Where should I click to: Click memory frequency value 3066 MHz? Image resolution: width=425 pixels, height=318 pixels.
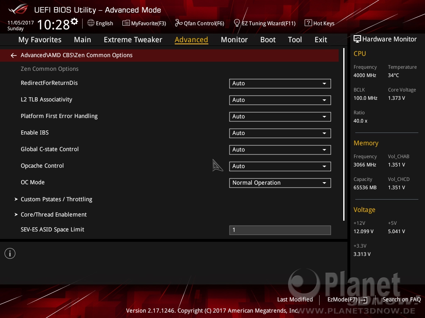pos(365,165)
